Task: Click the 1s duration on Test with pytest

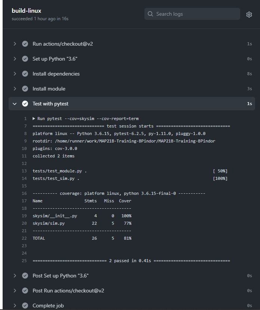Action: (250, 104)
